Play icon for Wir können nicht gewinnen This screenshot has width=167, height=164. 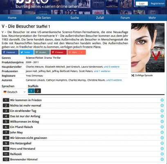[x=162, y=138]
